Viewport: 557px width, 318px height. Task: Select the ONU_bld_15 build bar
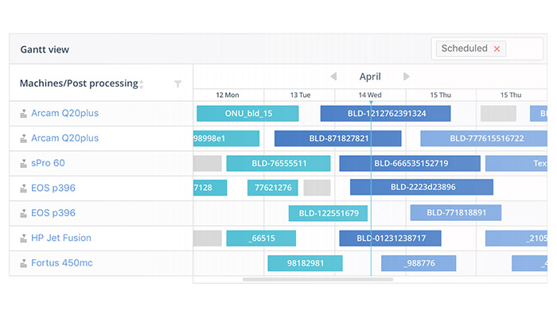click(x=247, y=114)
